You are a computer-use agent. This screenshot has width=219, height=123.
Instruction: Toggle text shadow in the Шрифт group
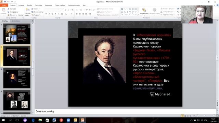point(55,14)
